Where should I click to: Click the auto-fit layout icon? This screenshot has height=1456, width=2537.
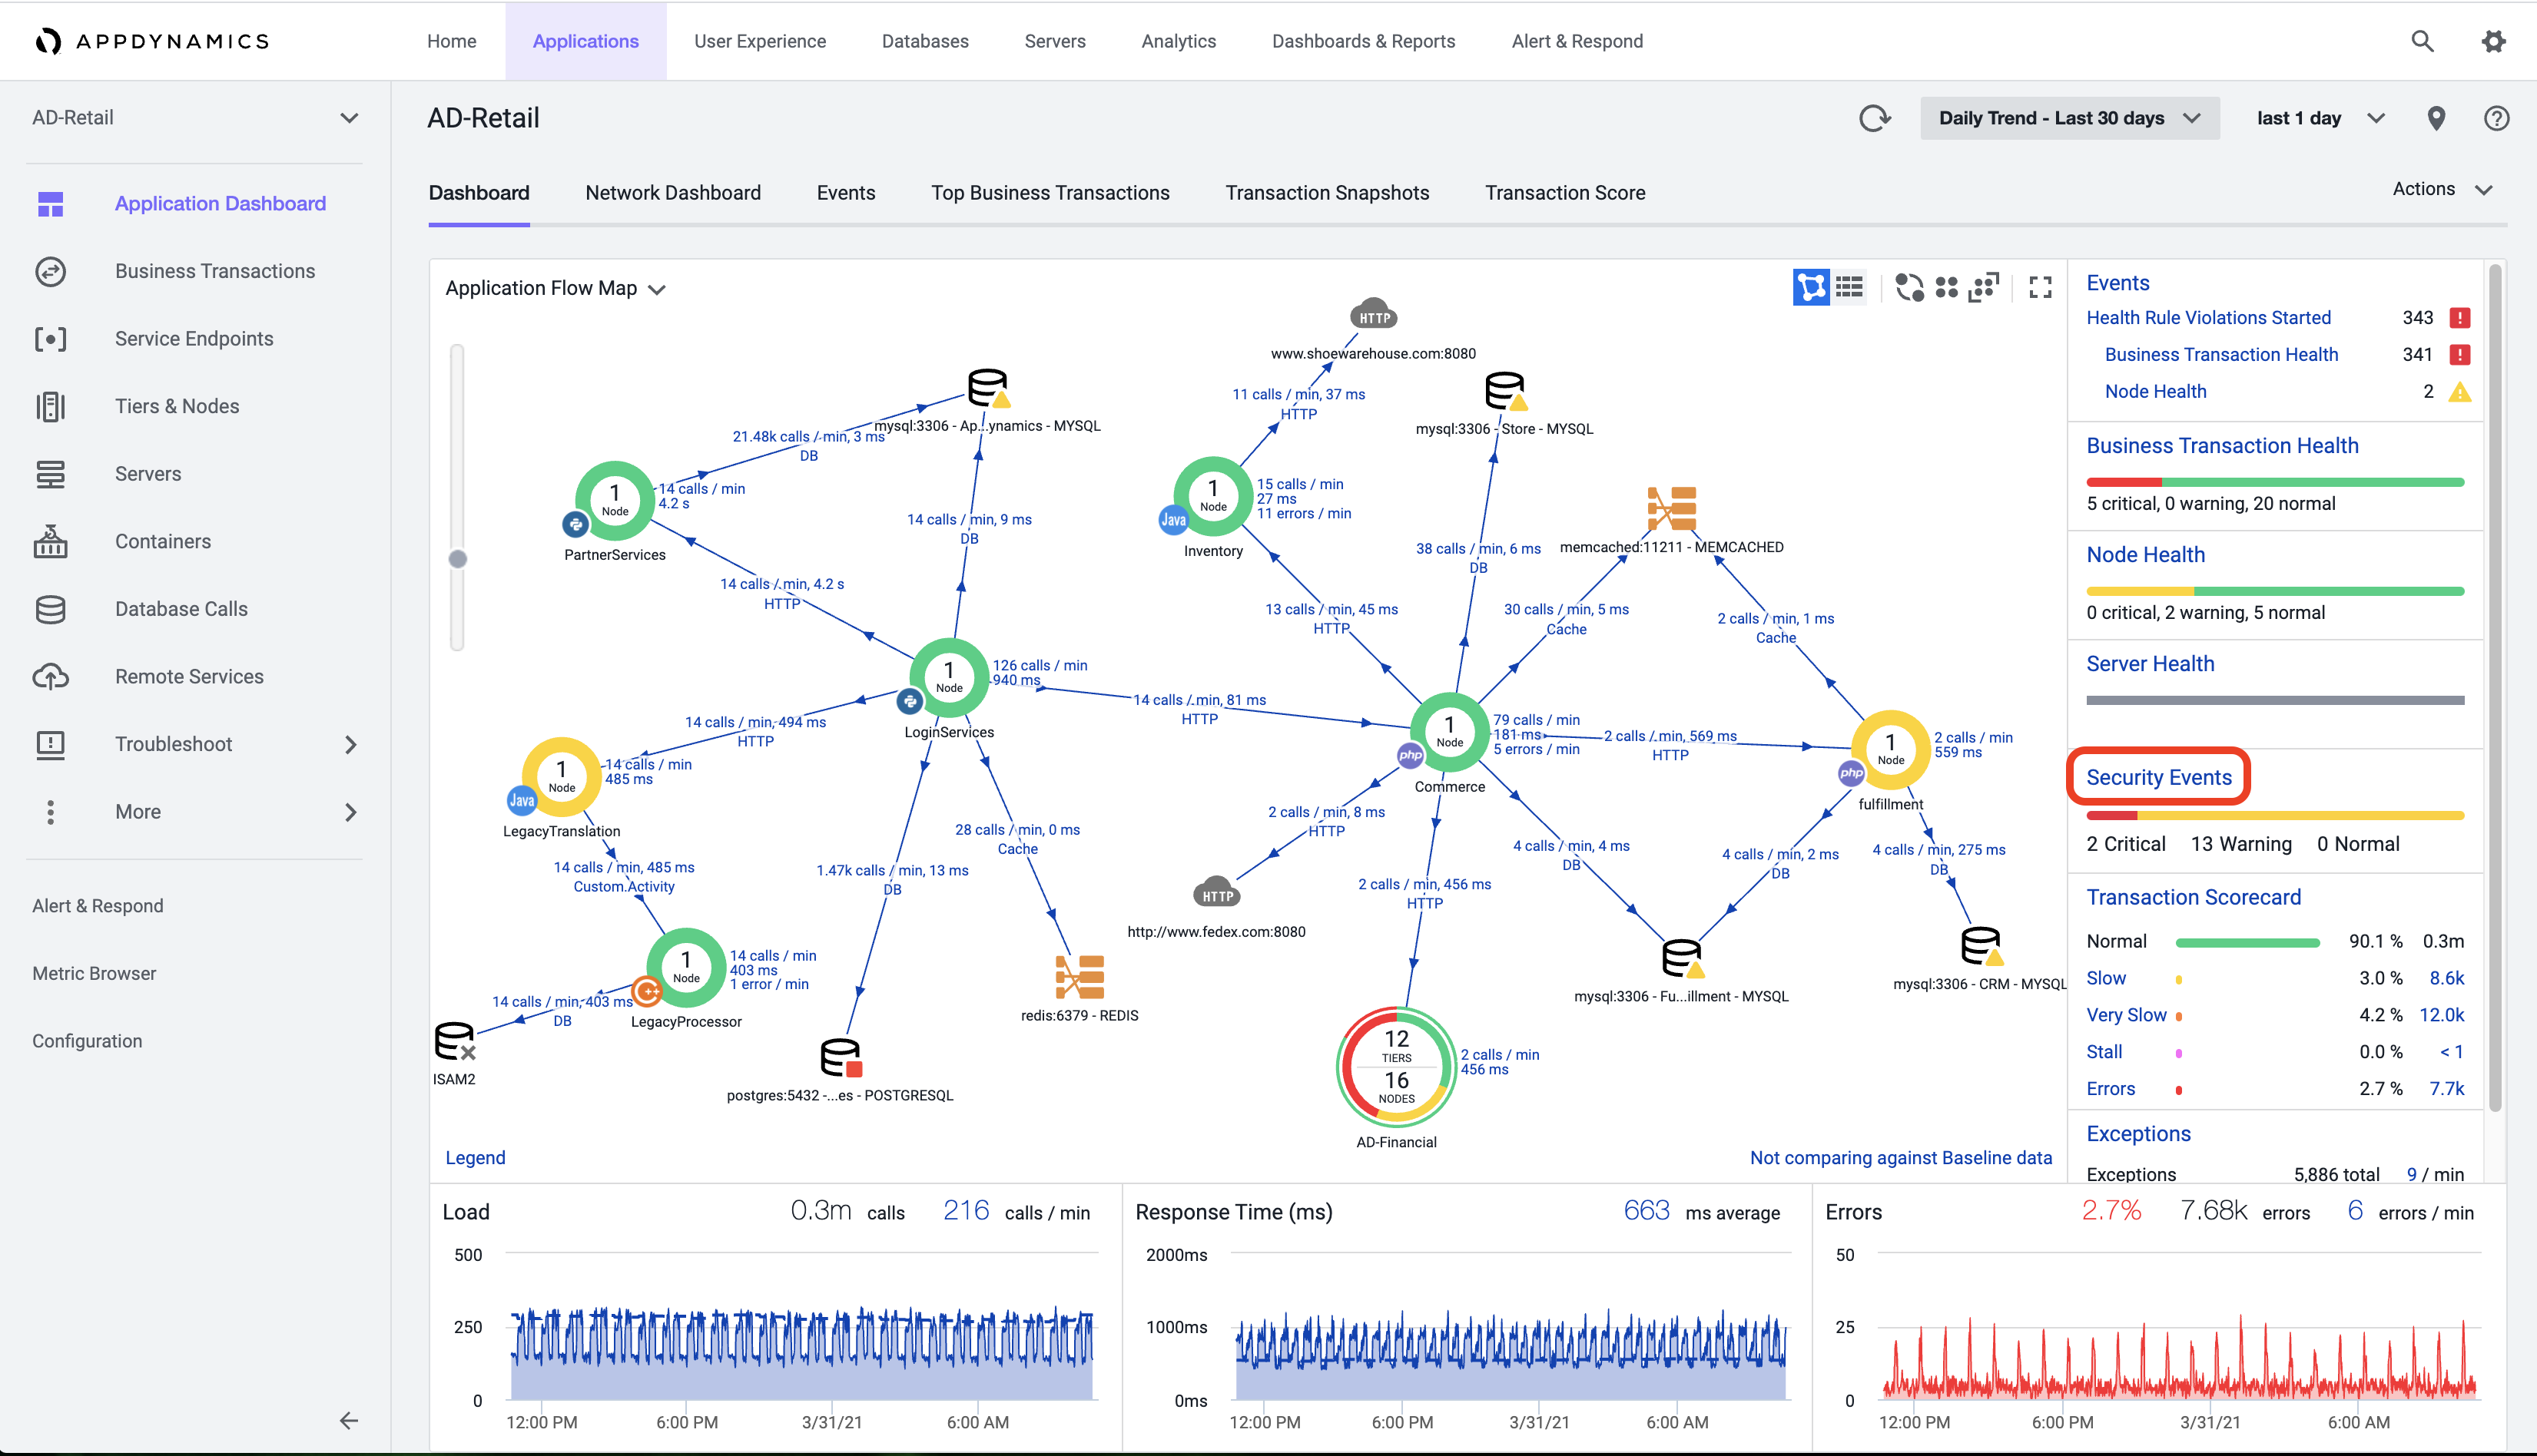click(x=1983, y=288)
